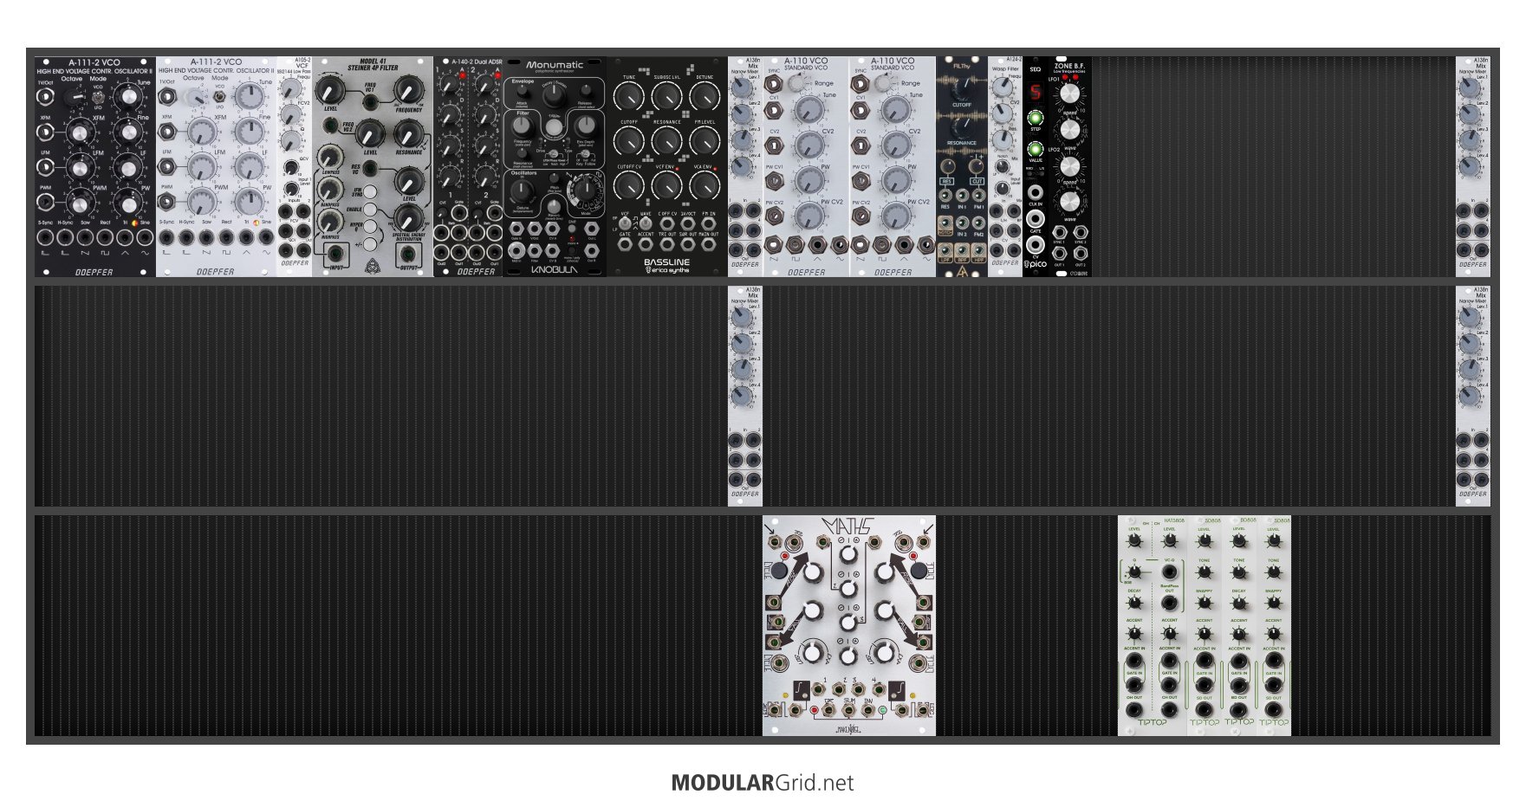This screenshot has width=1526, height=801.
Task: Click the GATE jack on the Bassline
Action: pos(625,246)
